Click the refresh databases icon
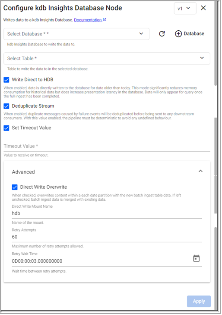This screenshot has height=315, width=222. [x=162, y=34]
